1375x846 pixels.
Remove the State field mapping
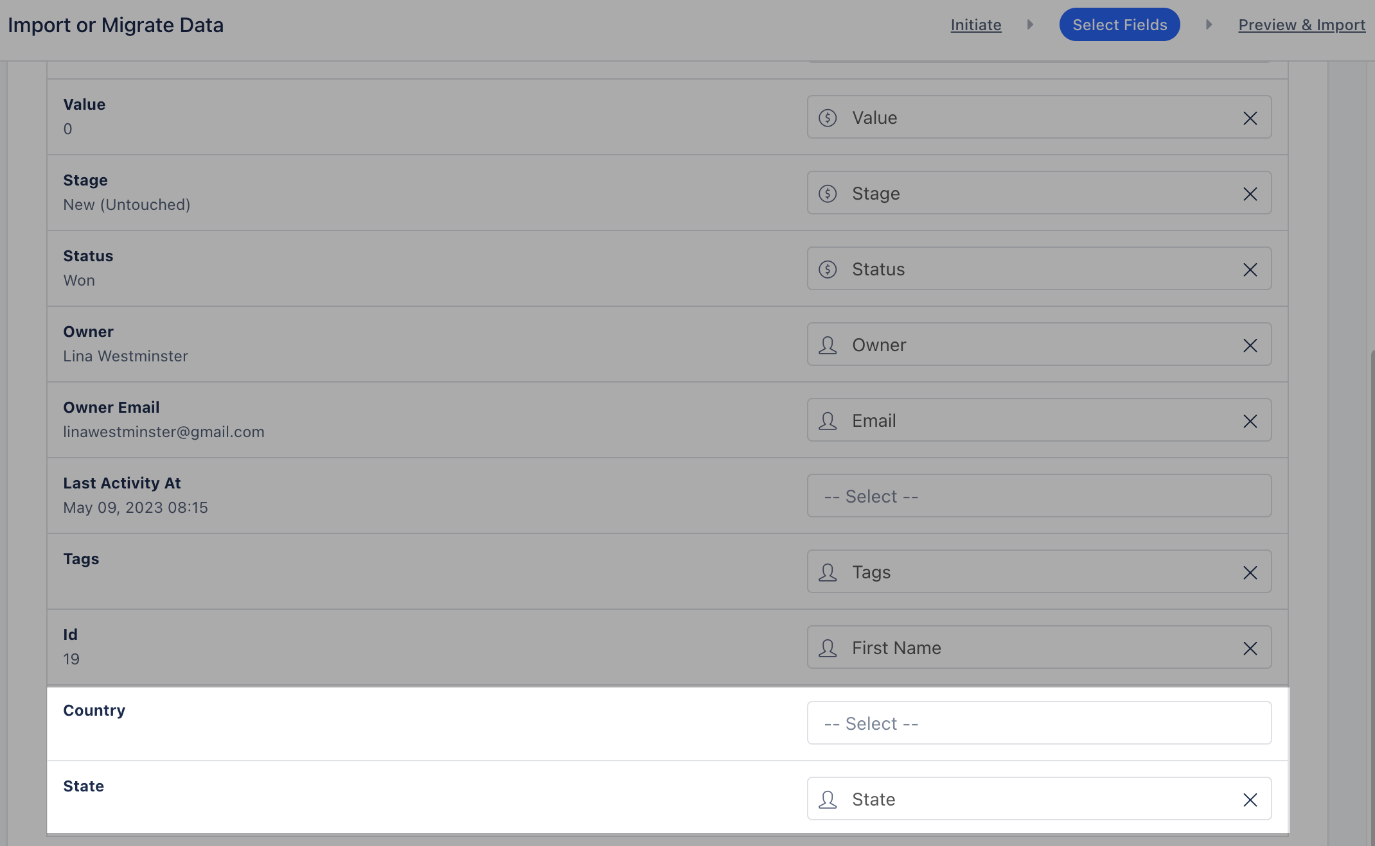(1250, 800)
